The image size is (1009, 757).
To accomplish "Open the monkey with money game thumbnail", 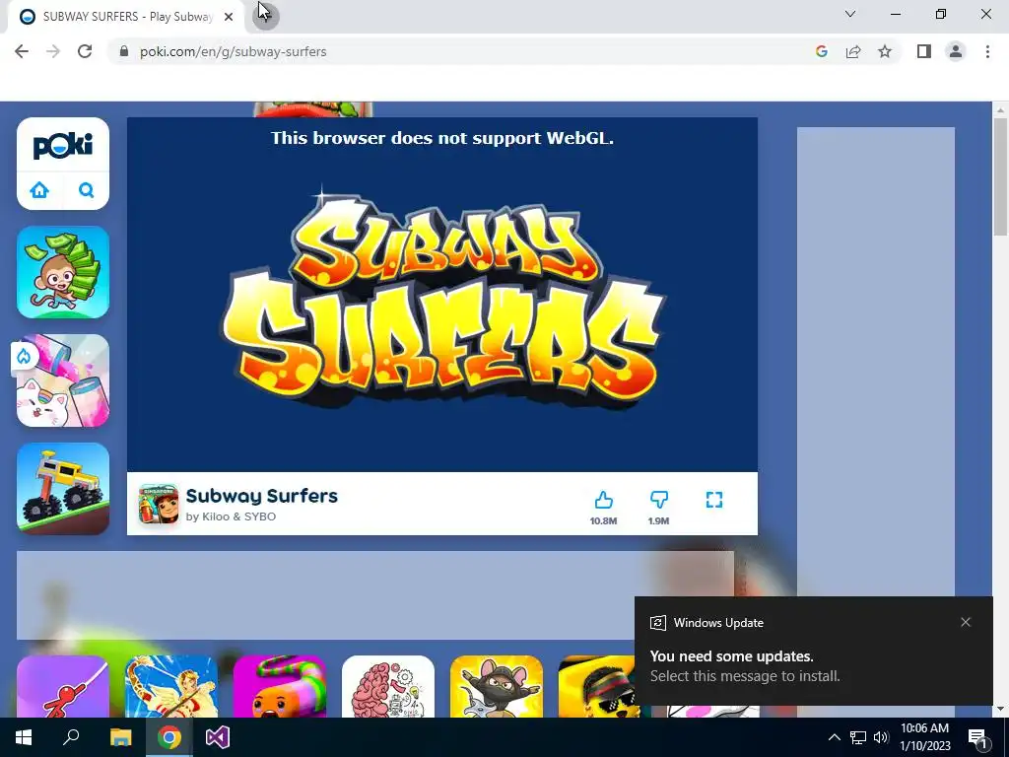I will 63,272.
